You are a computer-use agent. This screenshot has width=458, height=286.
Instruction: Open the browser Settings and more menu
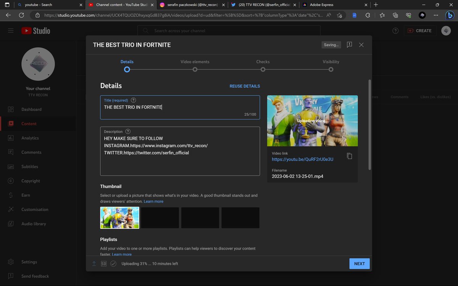pyautogui.click(x=436, y=15)
